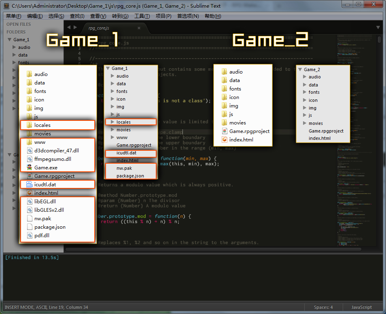Screen dimensions: 386x314
Task: Open the 查找(I) menu
Action: coord(77,16)
